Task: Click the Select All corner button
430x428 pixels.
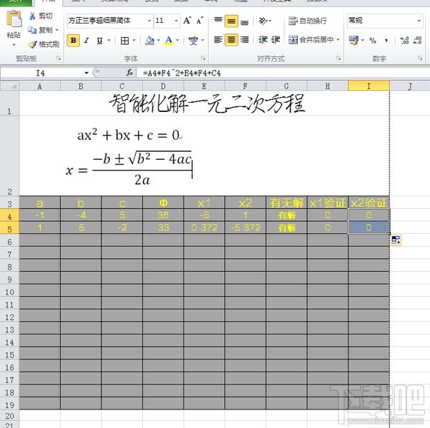Action: (10, 86)
